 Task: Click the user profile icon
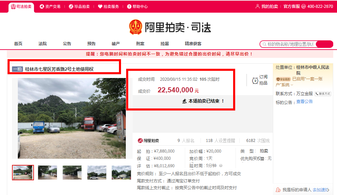pos(257,6)
